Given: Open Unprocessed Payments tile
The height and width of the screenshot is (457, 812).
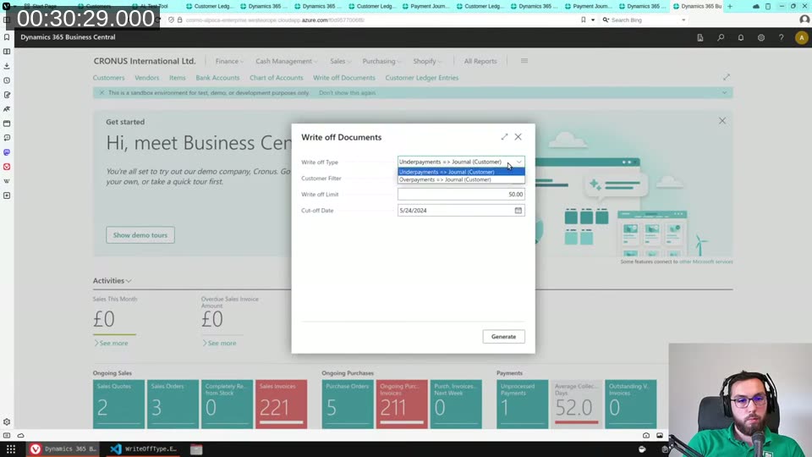Looking at the screenshot, I should coord(522,405).
